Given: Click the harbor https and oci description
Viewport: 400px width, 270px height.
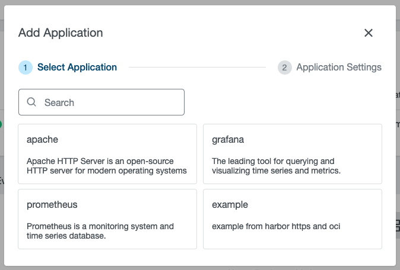Looking at the screenshot, I should (276, 226).
